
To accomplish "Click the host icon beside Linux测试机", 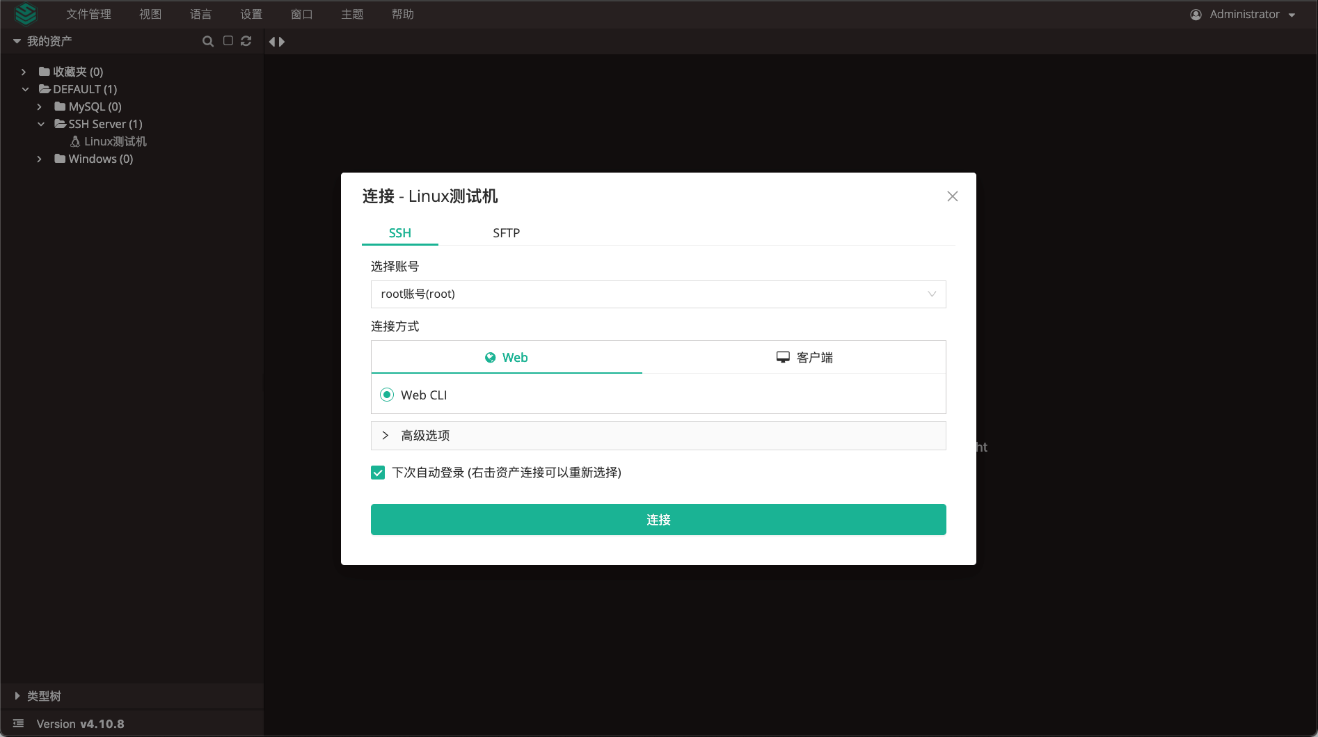I will point(76,141).
